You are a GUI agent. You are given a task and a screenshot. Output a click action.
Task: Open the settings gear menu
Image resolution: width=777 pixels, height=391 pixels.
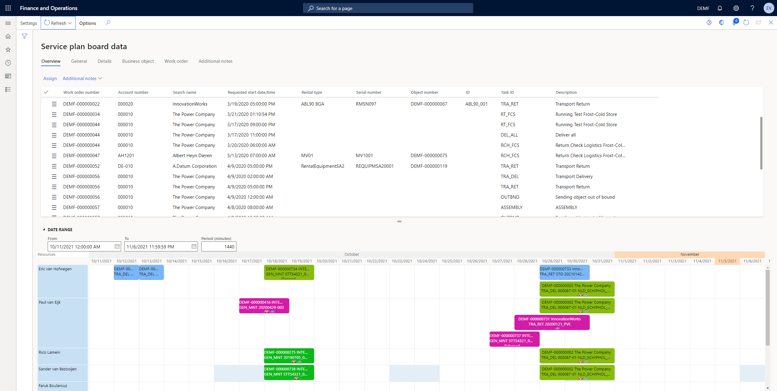(x=736, y=8)
